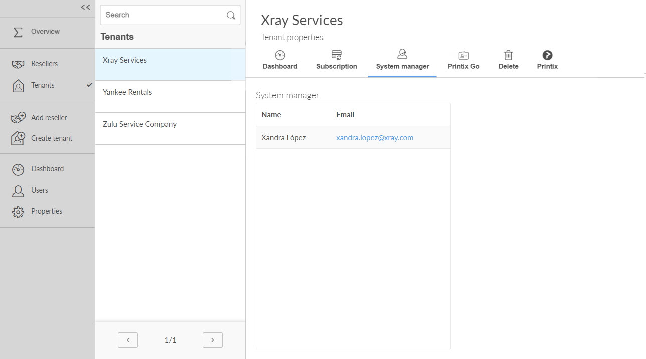Go to next tenants page
646x359 pixels.
pyautogui.click(x=213, y=340)
